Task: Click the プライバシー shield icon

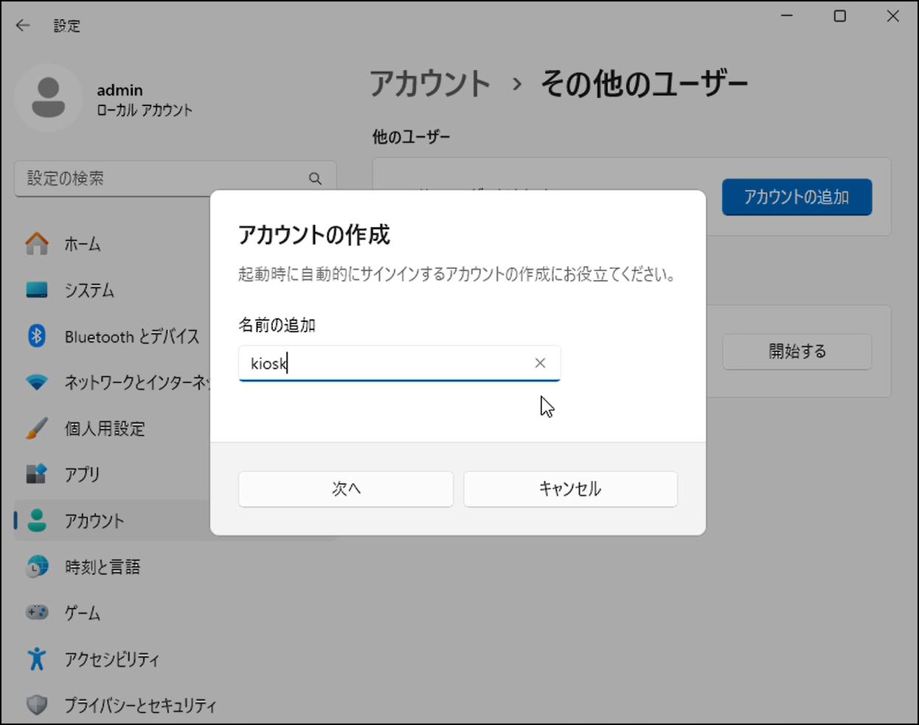Action: click(37, 705)
